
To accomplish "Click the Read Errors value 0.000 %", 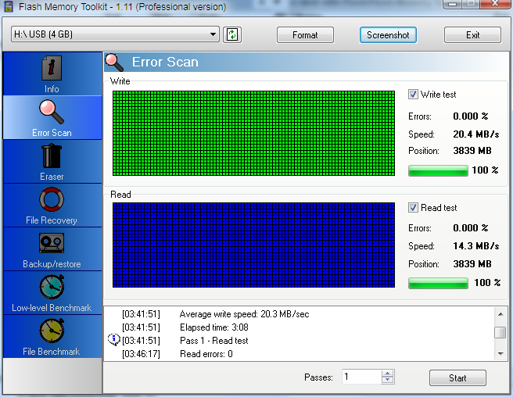I will (x=471, y=228).
